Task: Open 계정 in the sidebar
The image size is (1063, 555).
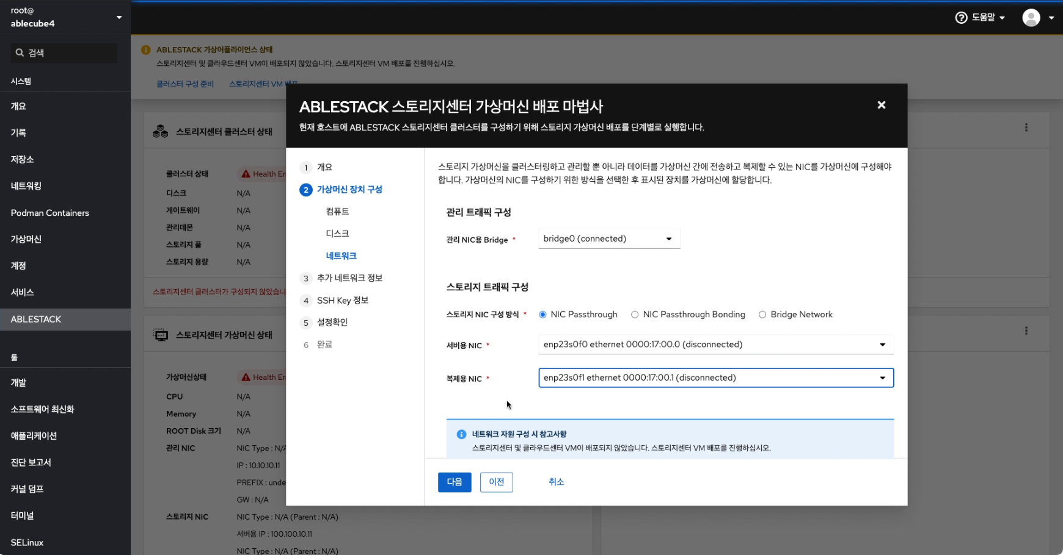Action: [65, 266]
